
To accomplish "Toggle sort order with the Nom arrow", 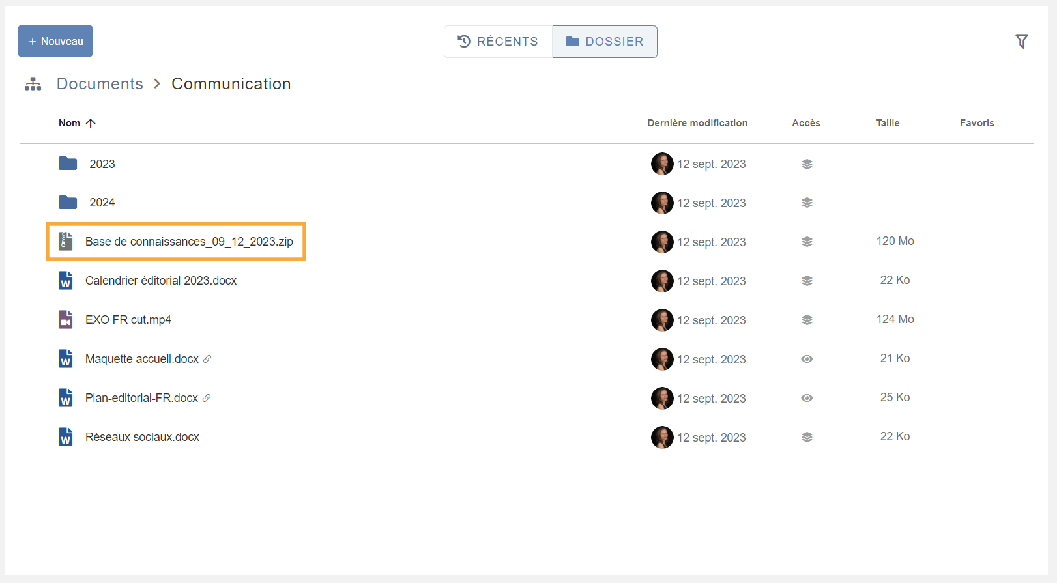I will [x=91, y=123].
